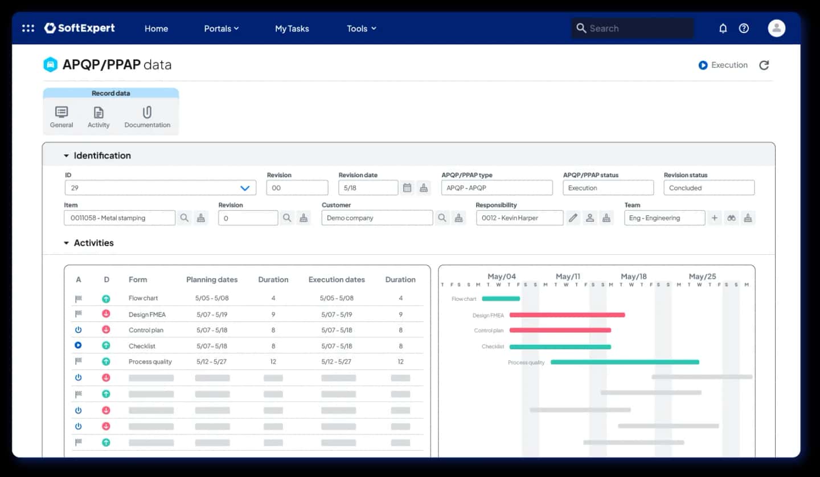Click the Execution button
Viewport: 820px width, 477px height.
pos(723,65)
